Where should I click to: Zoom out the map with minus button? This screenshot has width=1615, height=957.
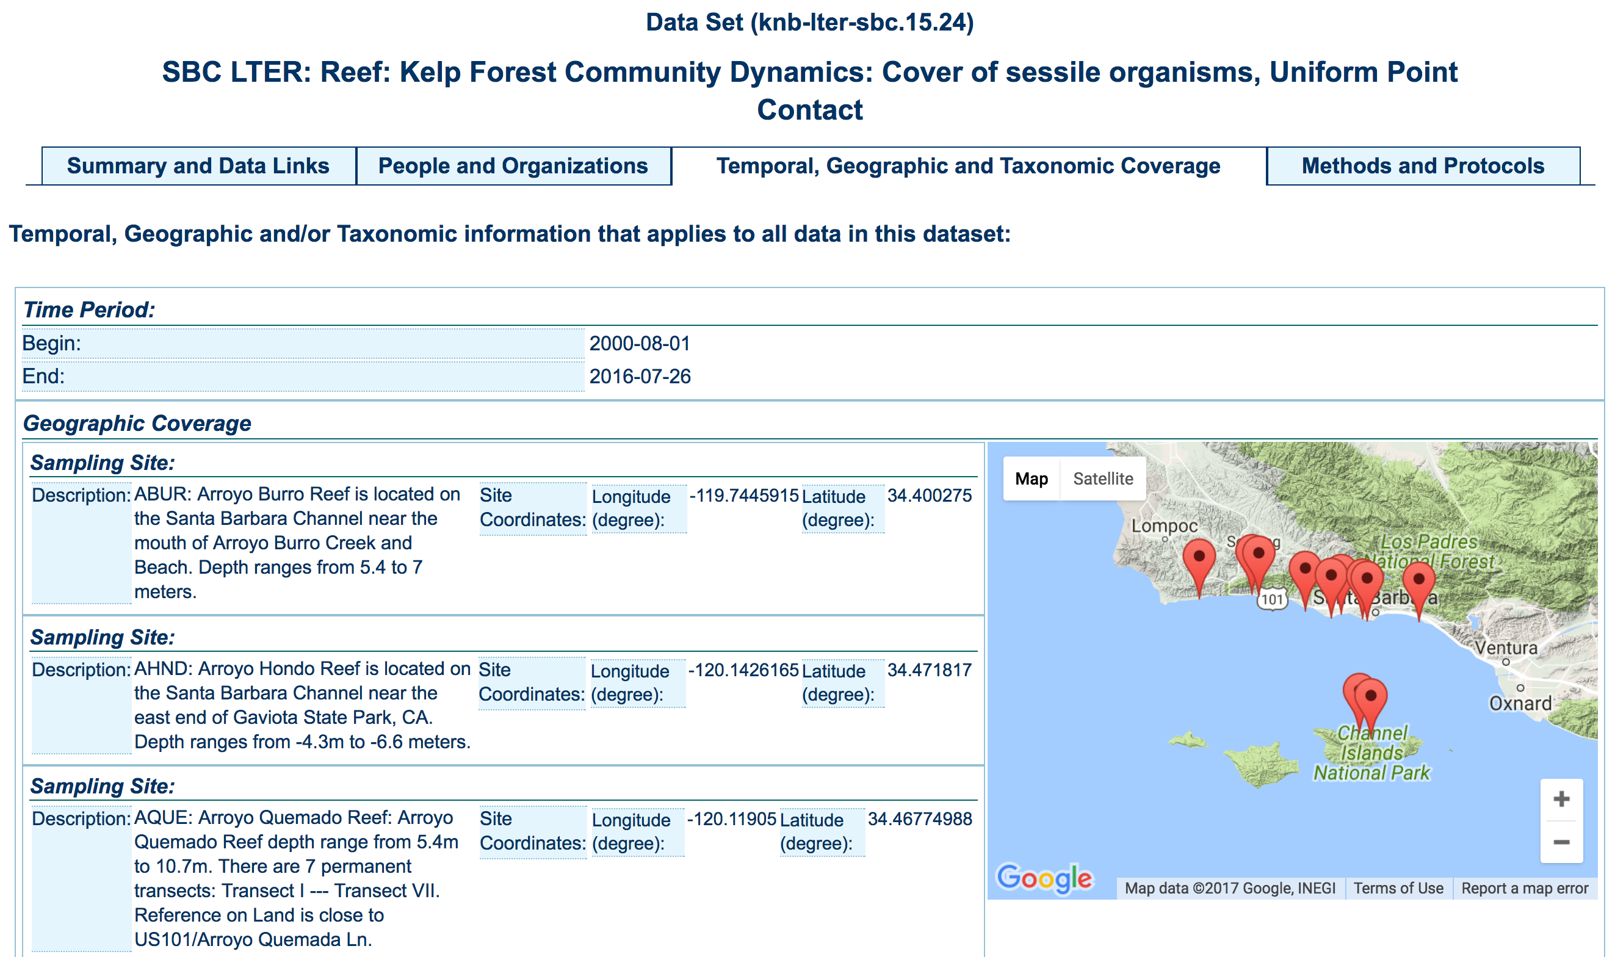(1561, 842)
